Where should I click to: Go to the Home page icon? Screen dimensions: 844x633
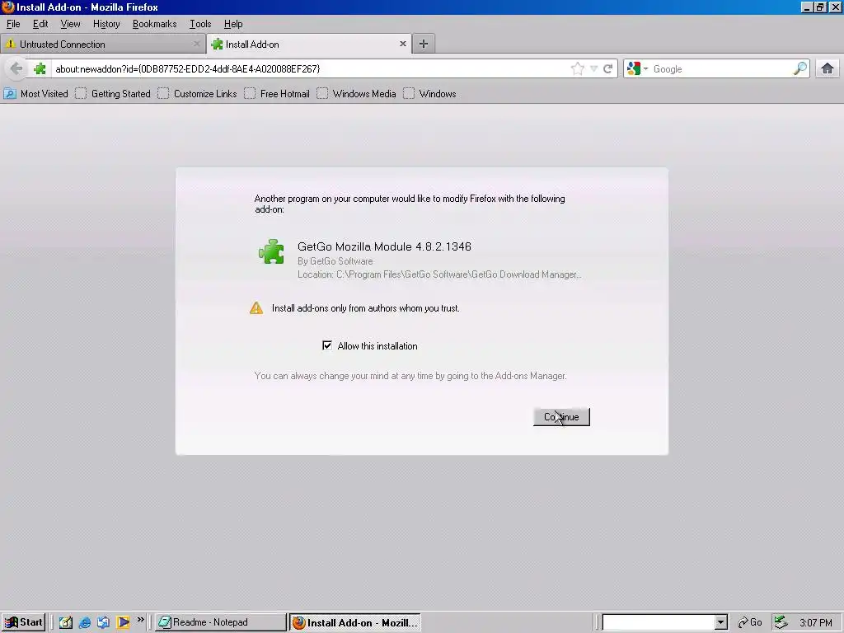click(828, 68)
